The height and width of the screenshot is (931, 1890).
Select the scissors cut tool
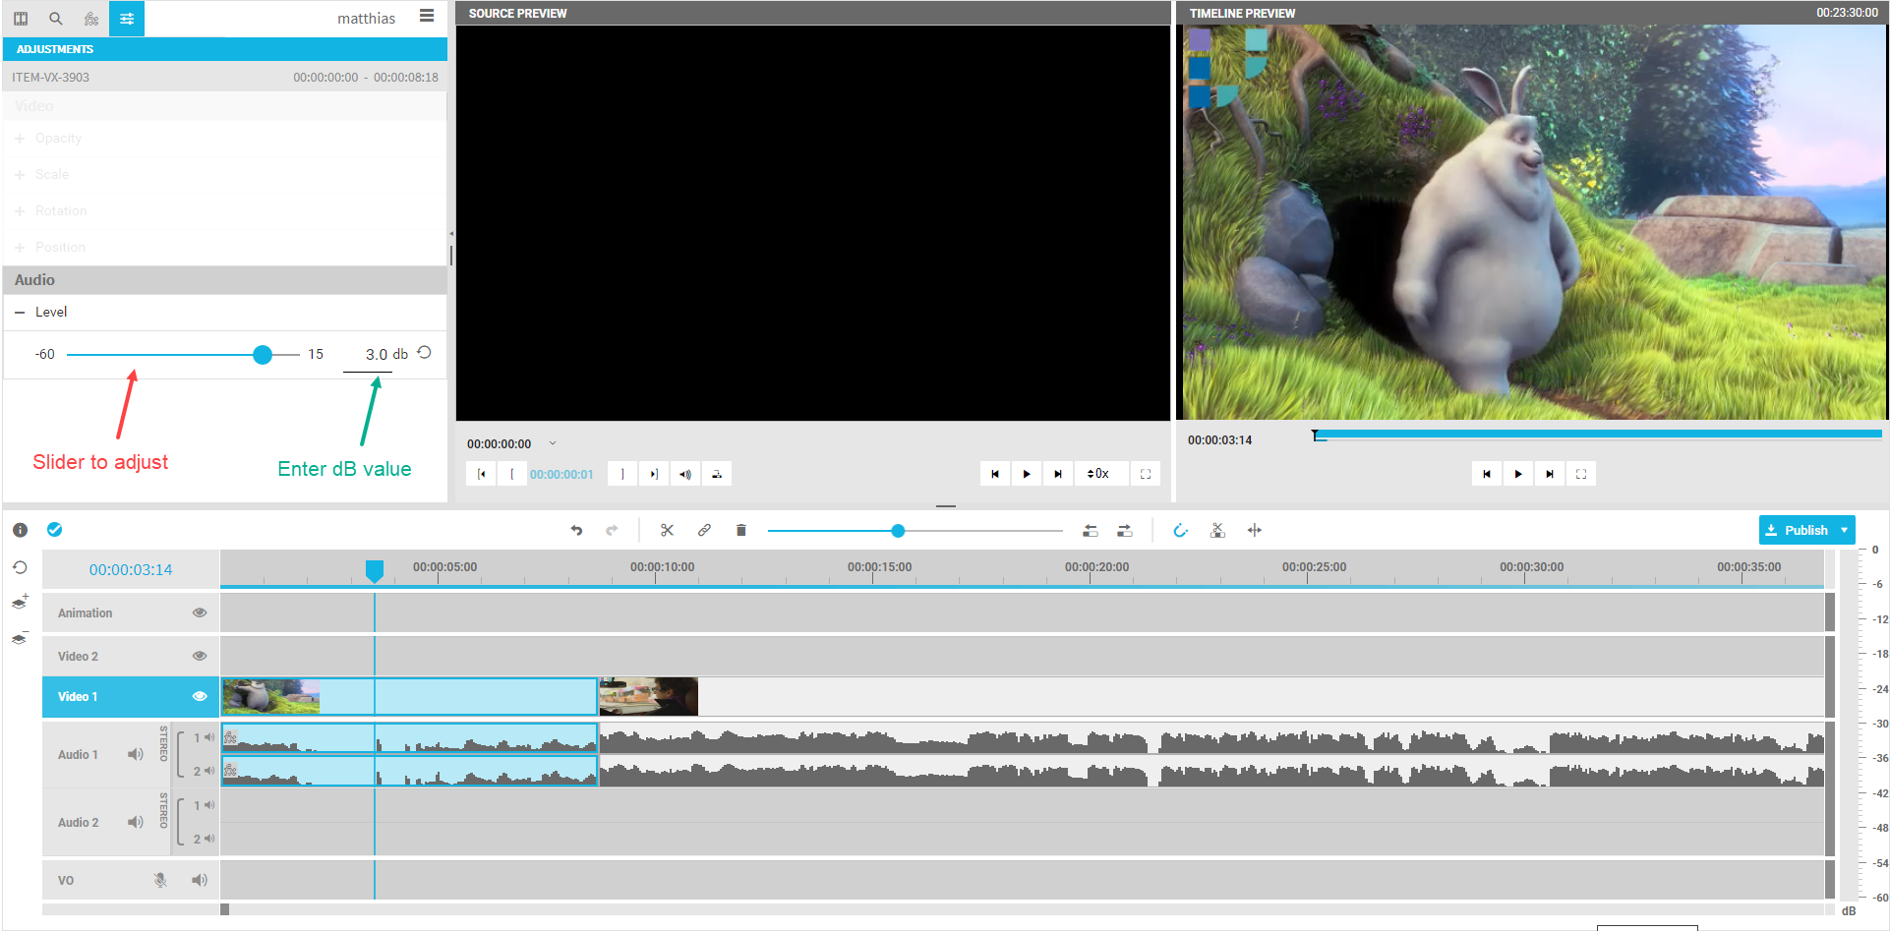click(x=668, y=531)
